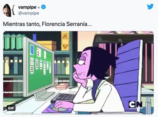
Task: Click the green solitaire monitor screen
Action: [x=41, y=67]
